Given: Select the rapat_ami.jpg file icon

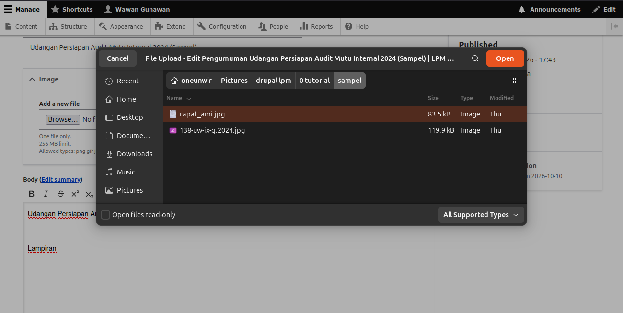Looking at the screenshot, I should click(173, 114).
